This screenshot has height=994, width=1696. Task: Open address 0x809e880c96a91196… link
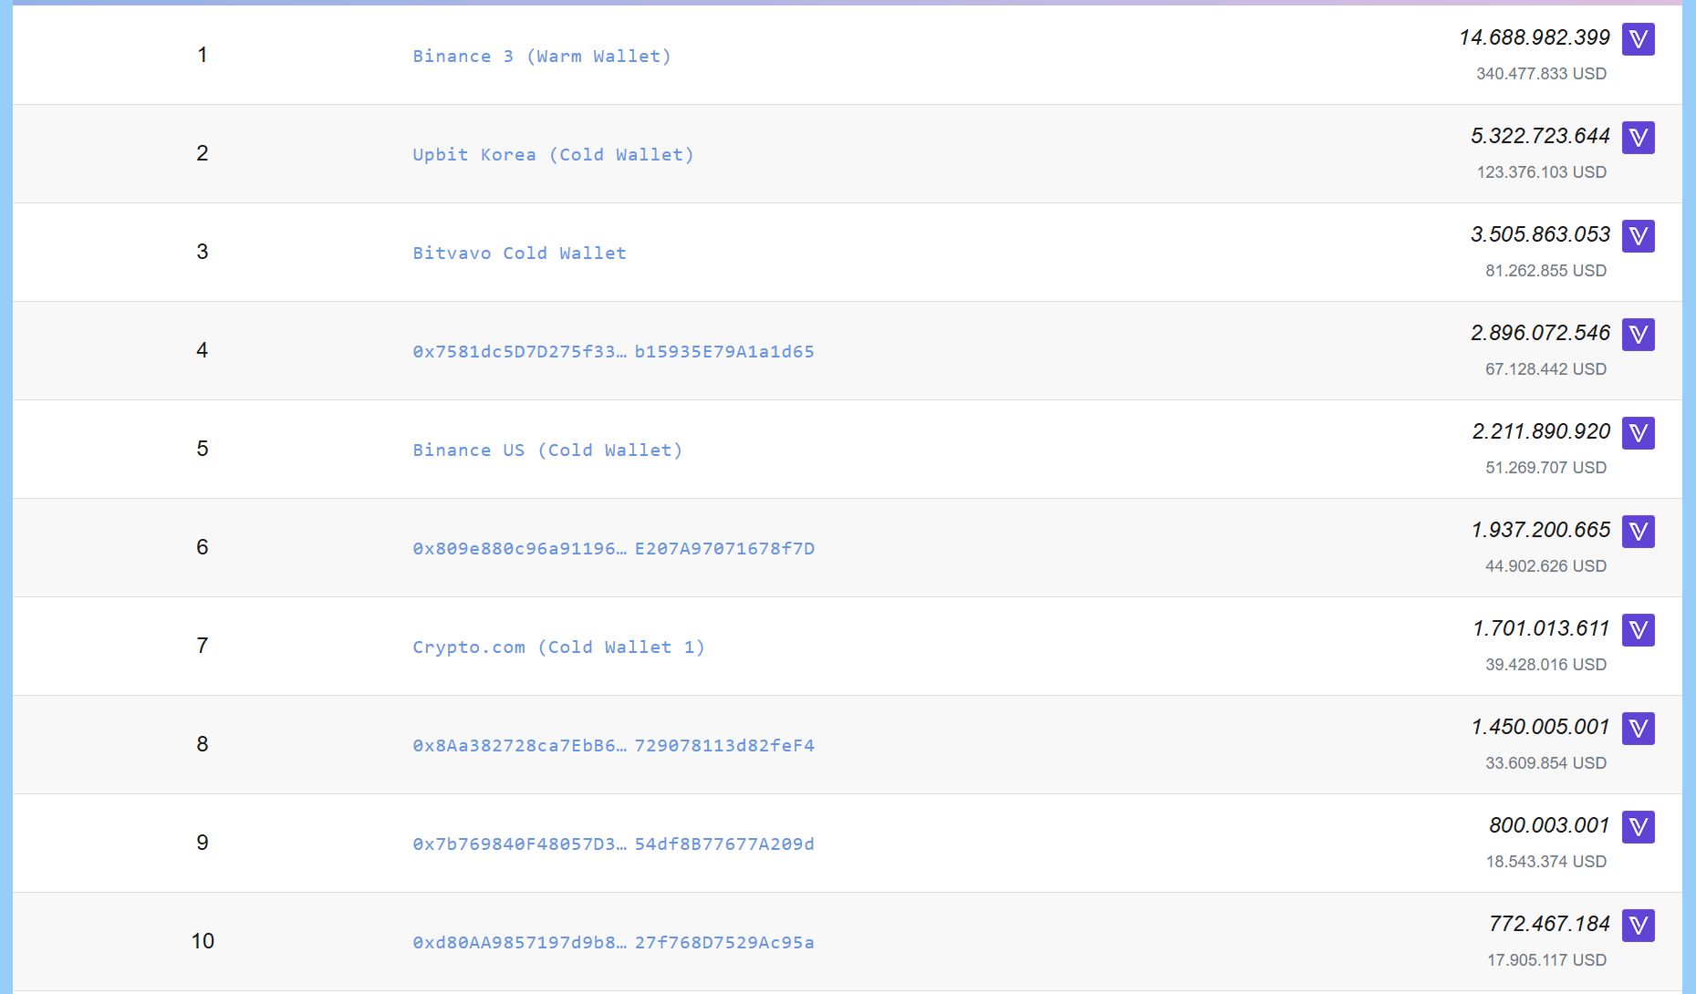(613, 548)
